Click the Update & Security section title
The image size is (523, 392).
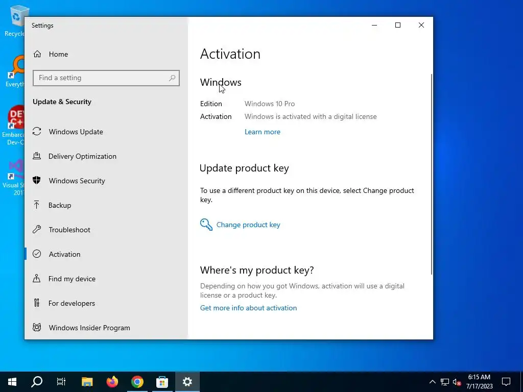pyautogui.click(x=62, y=102)
